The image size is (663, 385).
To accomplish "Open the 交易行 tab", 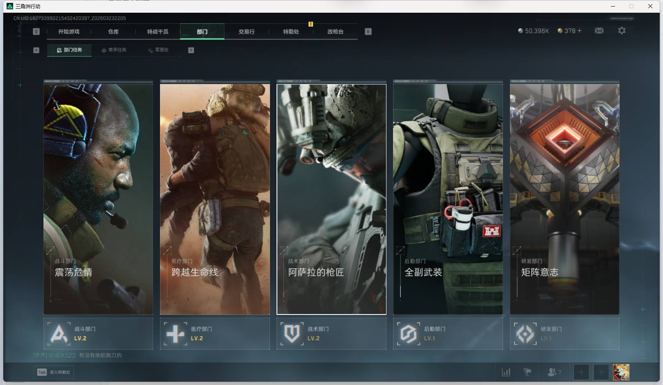I will click(246, 32).
